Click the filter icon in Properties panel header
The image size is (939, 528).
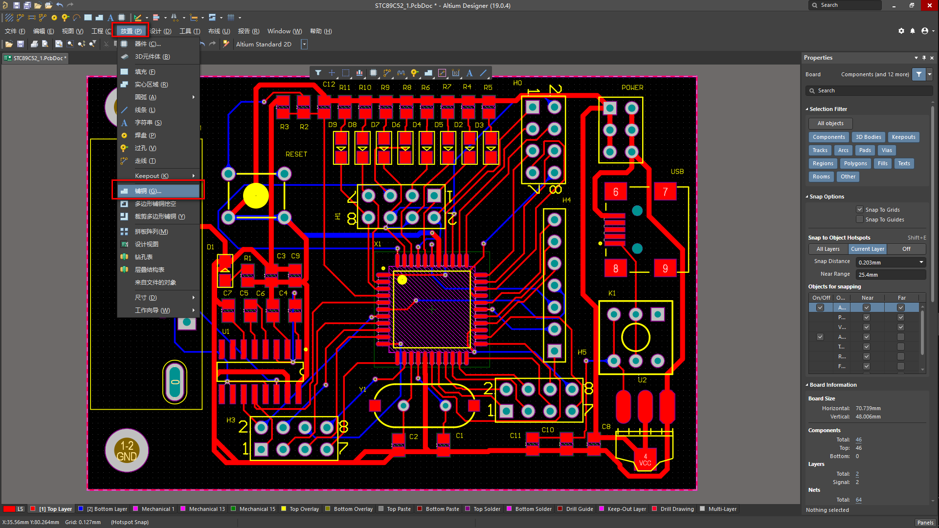pyautogui.click(x=919, y=74)
